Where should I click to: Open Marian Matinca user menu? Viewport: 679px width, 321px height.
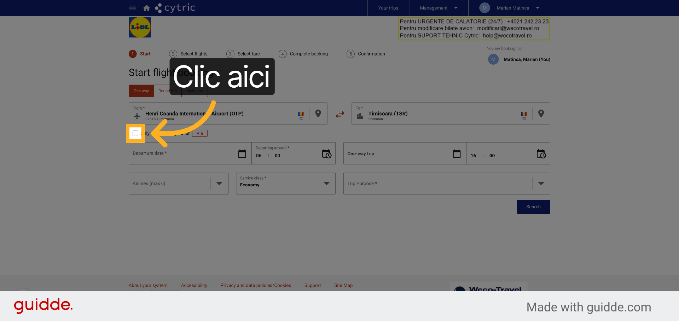pos(509,8)
